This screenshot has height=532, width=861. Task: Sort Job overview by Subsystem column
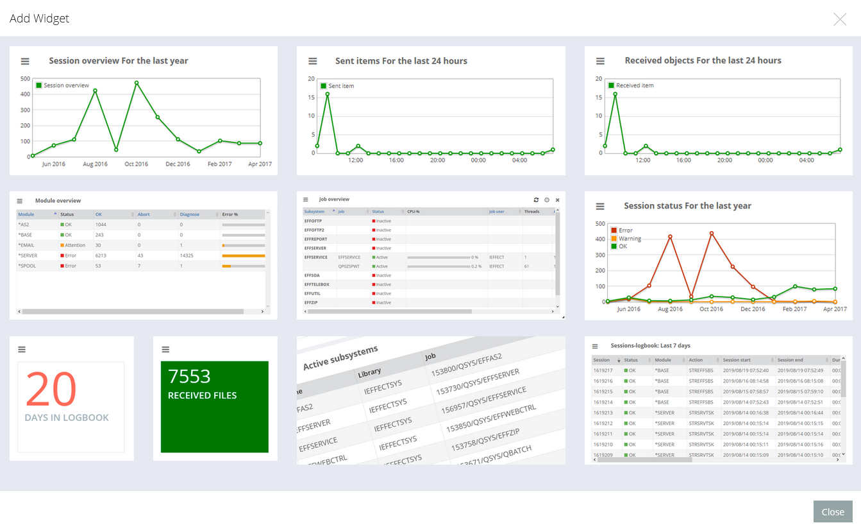pyautogui.click(x=314, y=211)
